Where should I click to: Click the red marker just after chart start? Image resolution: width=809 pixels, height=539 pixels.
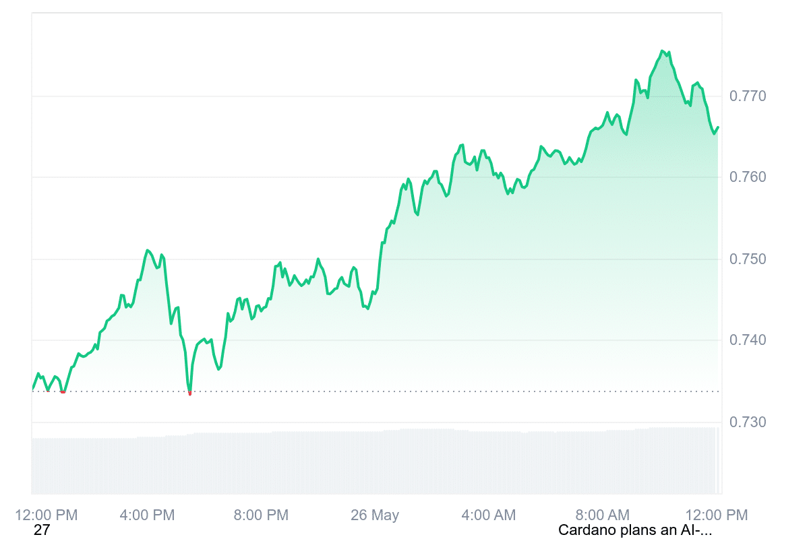click(x=63, y=391)
